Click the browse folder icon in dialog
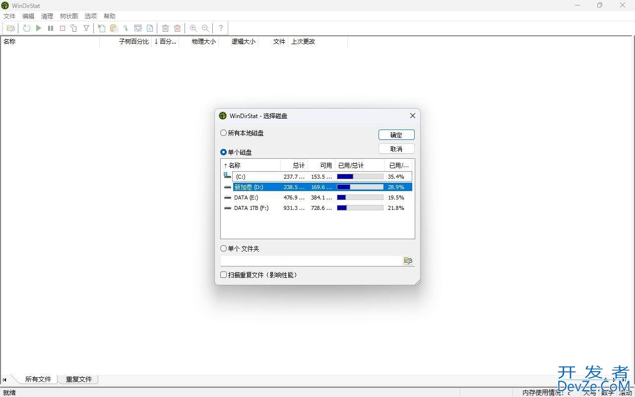The width and height of the screenshot is (635, 397). tap(408, 261)
